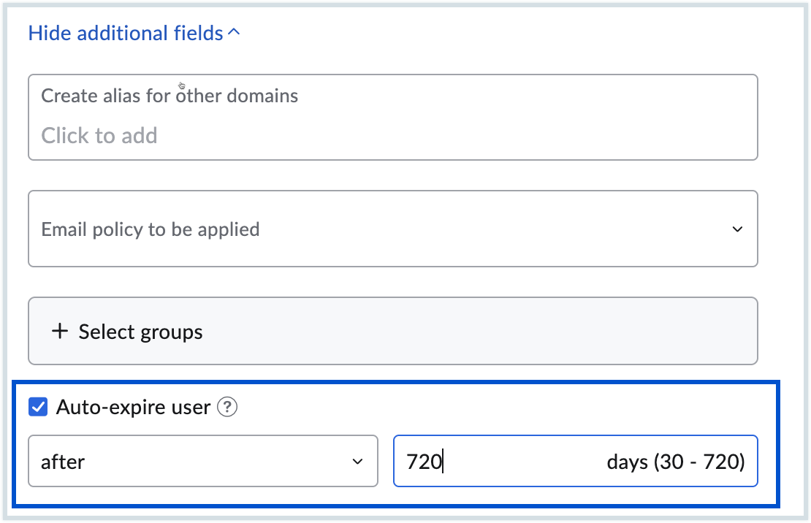Click the up chevron next to Hide additional fields
This screenshot has height=523, width=811.
[234, 33]
